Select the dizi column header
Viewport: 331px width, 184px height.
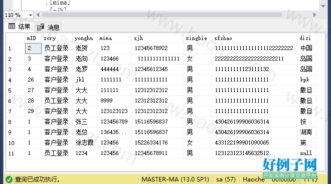[x=307, y=38]
